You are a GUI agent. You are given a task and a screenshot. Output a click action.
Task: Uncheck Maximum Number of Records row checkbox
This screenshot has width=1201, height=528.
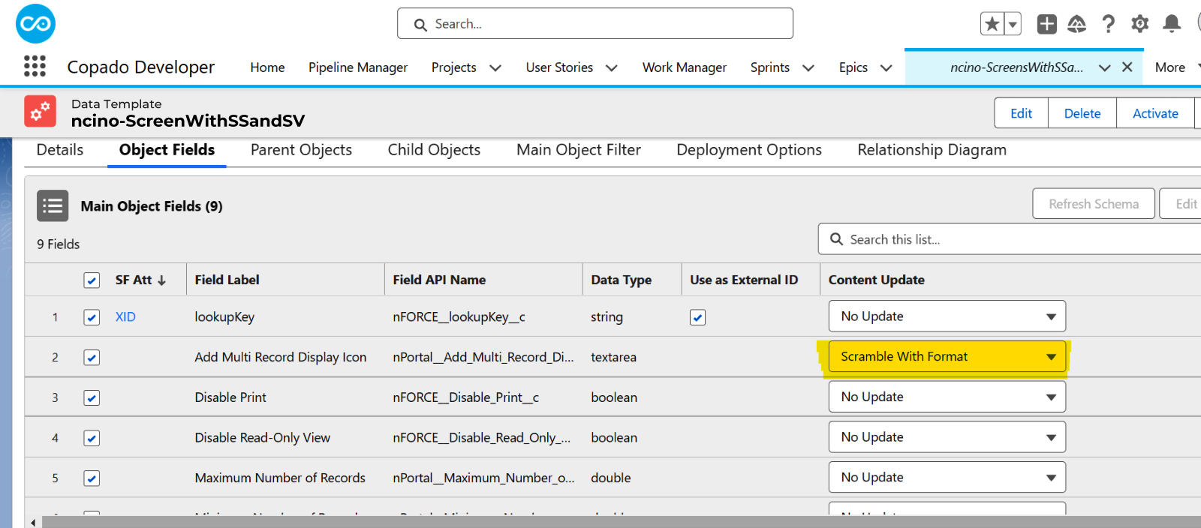92,478
